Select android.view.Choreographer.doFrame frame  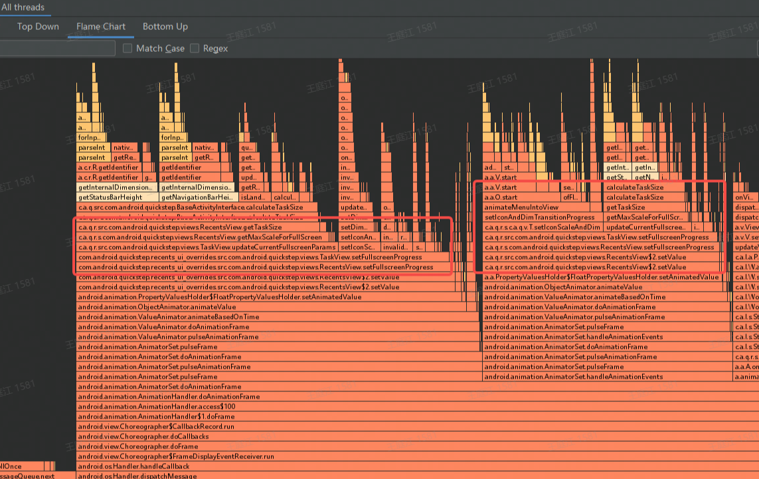tap(418, 446)
